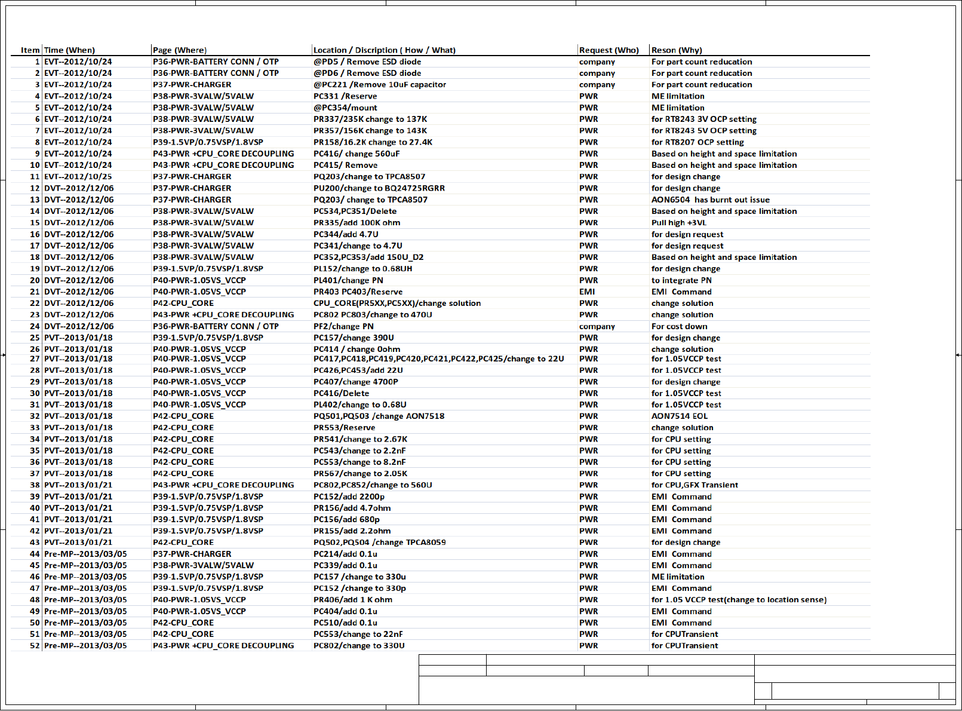Click the 'AON7514 EOL' reason
The height and width of the screenshot is (711, 962).
click(680, 416)
